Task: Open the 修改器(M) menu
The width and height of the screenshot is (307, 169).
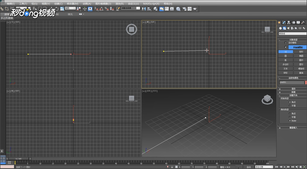Action: click(72, 4)
